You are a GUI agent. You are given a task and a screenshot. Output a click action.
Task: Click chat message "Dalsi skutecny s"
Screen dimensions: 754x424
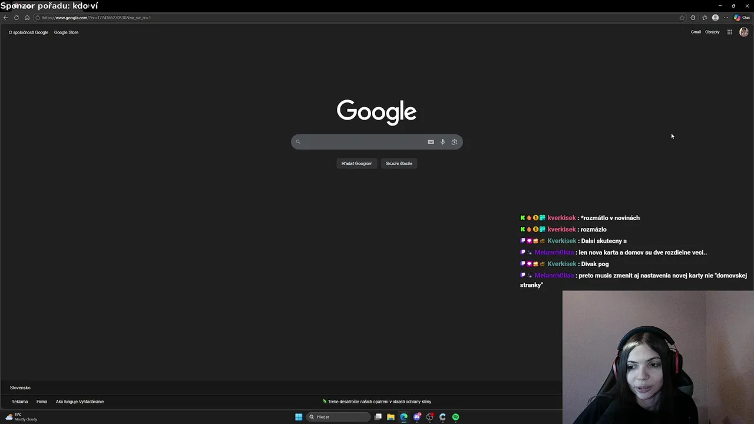[603, 241]
